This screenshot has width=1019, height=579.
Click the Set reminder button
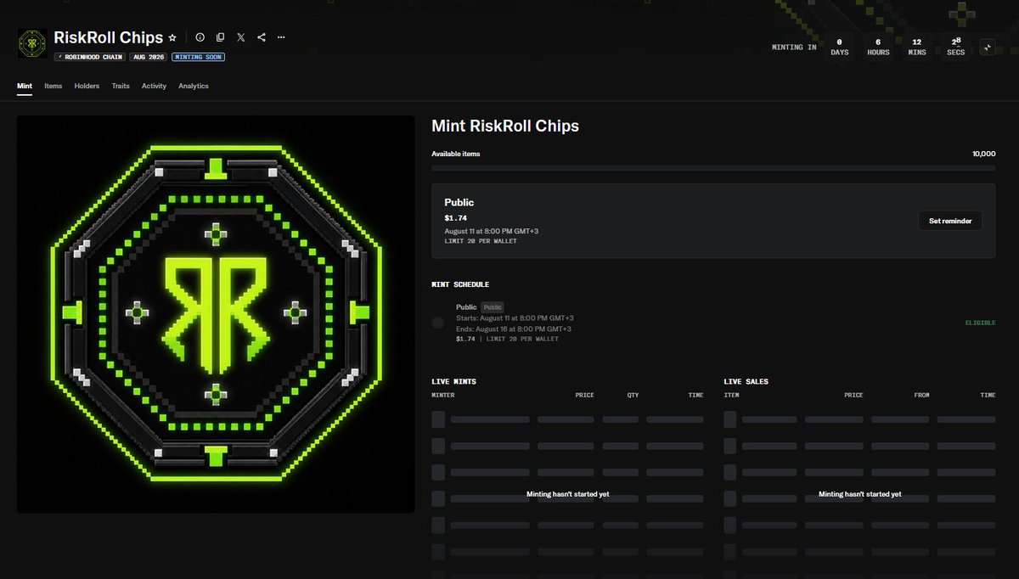click(x=950, y=221)
